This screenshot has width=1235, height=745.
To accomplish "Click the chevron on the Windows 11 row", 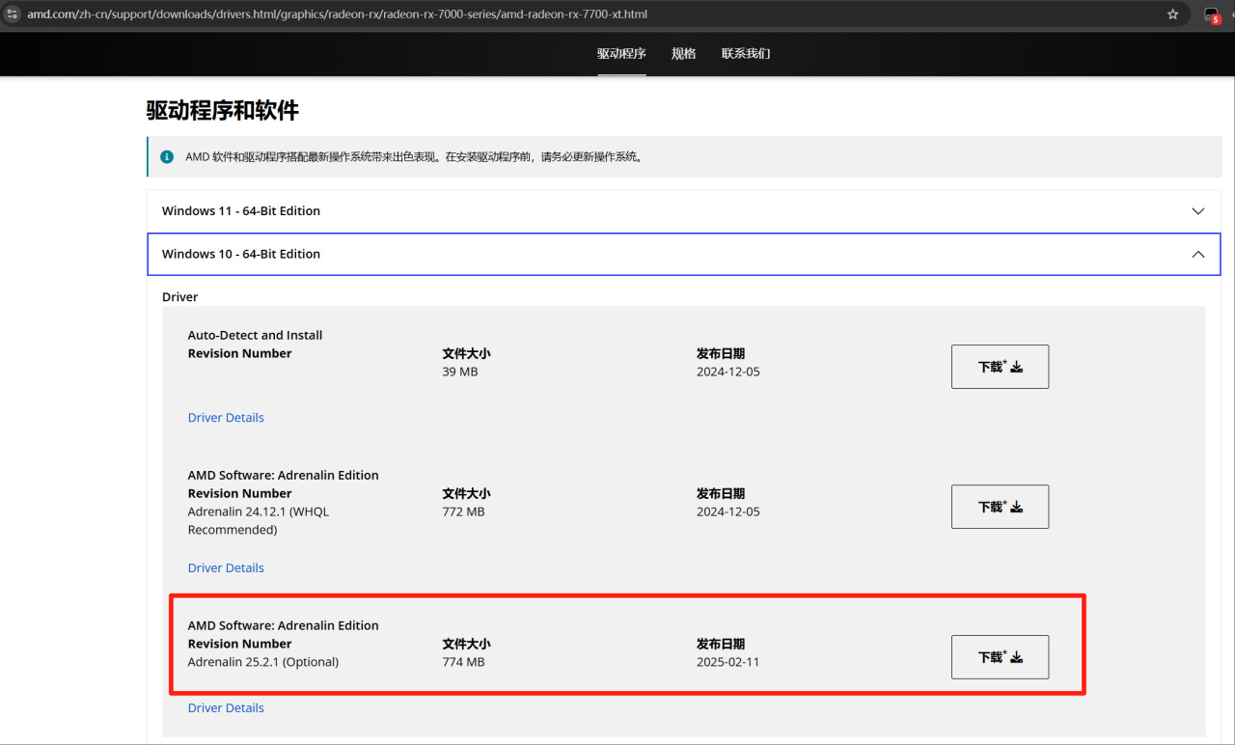I will 1198,211.
